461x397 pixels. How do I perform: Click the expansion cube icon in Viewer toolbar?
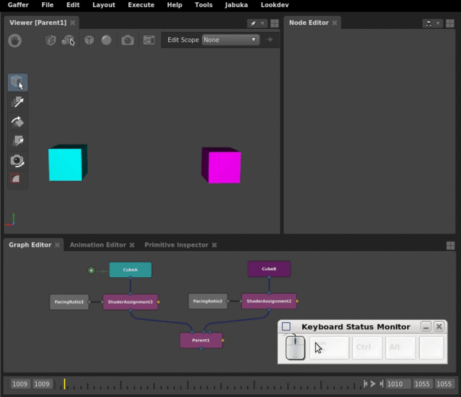coord(50,40)
